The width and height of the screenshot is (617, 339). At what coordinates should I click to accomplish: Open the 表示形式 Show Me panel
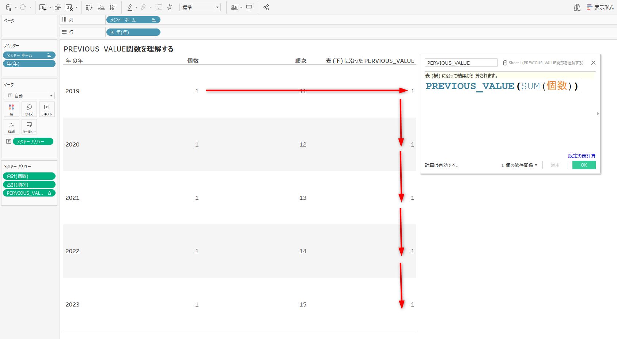coord(600,7)
